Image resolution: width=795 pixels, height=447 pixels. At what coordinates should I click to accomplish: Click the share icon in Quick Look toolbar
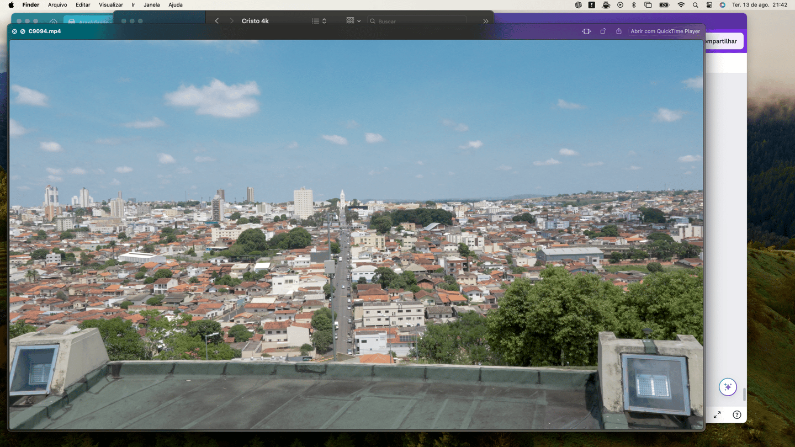[x=619, y=31]
